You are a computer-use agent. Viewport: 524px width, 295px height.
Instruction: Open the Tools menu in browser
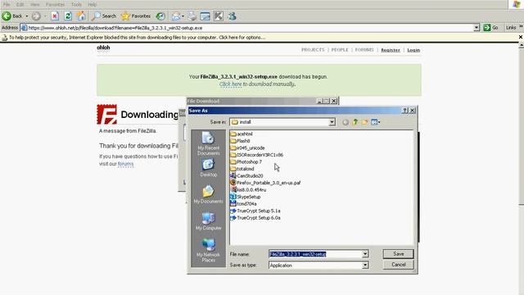(76, 4)
